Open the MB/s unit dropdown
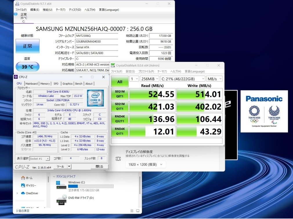The width and height of the screenshot is (293, 219). (215, 79)
